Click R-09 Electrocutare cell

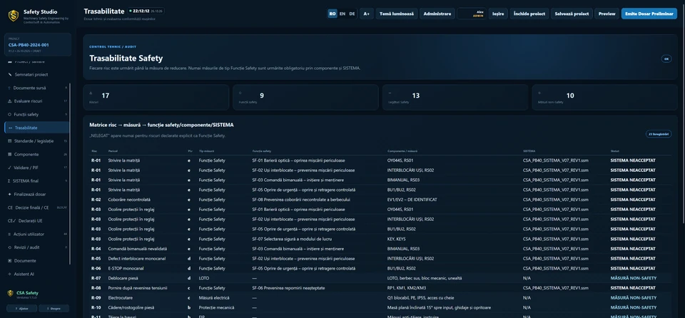coord(121,298)
